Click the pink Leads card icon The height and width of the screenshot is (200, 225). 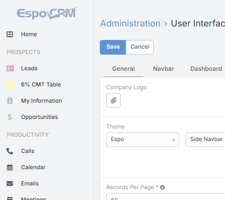coord(10,69)
